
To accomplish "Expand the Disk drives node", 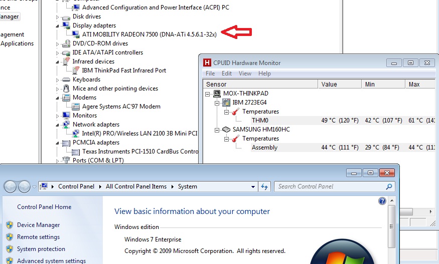I will [57, 17].
